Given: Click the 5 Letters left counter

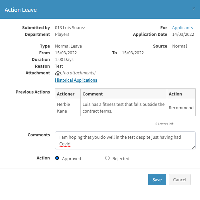Looking at the screenshot, I should pyautogui.click(x=164, y=124).
